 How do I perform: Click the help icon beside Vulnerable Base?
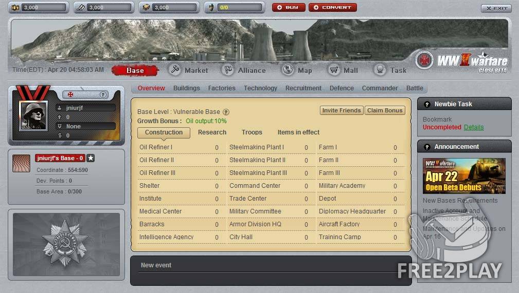(226, 112)
